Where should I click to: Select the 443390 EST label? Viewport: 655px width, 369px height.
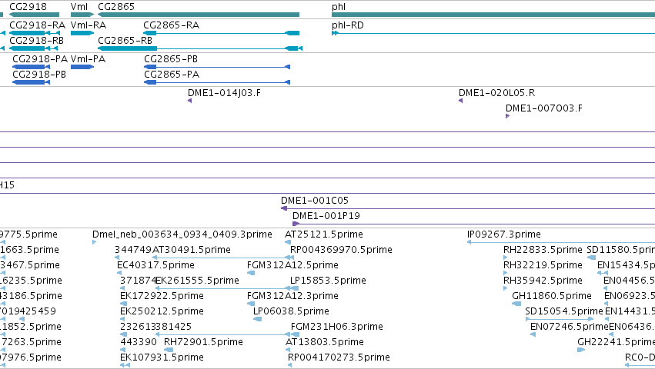point(139,342)
